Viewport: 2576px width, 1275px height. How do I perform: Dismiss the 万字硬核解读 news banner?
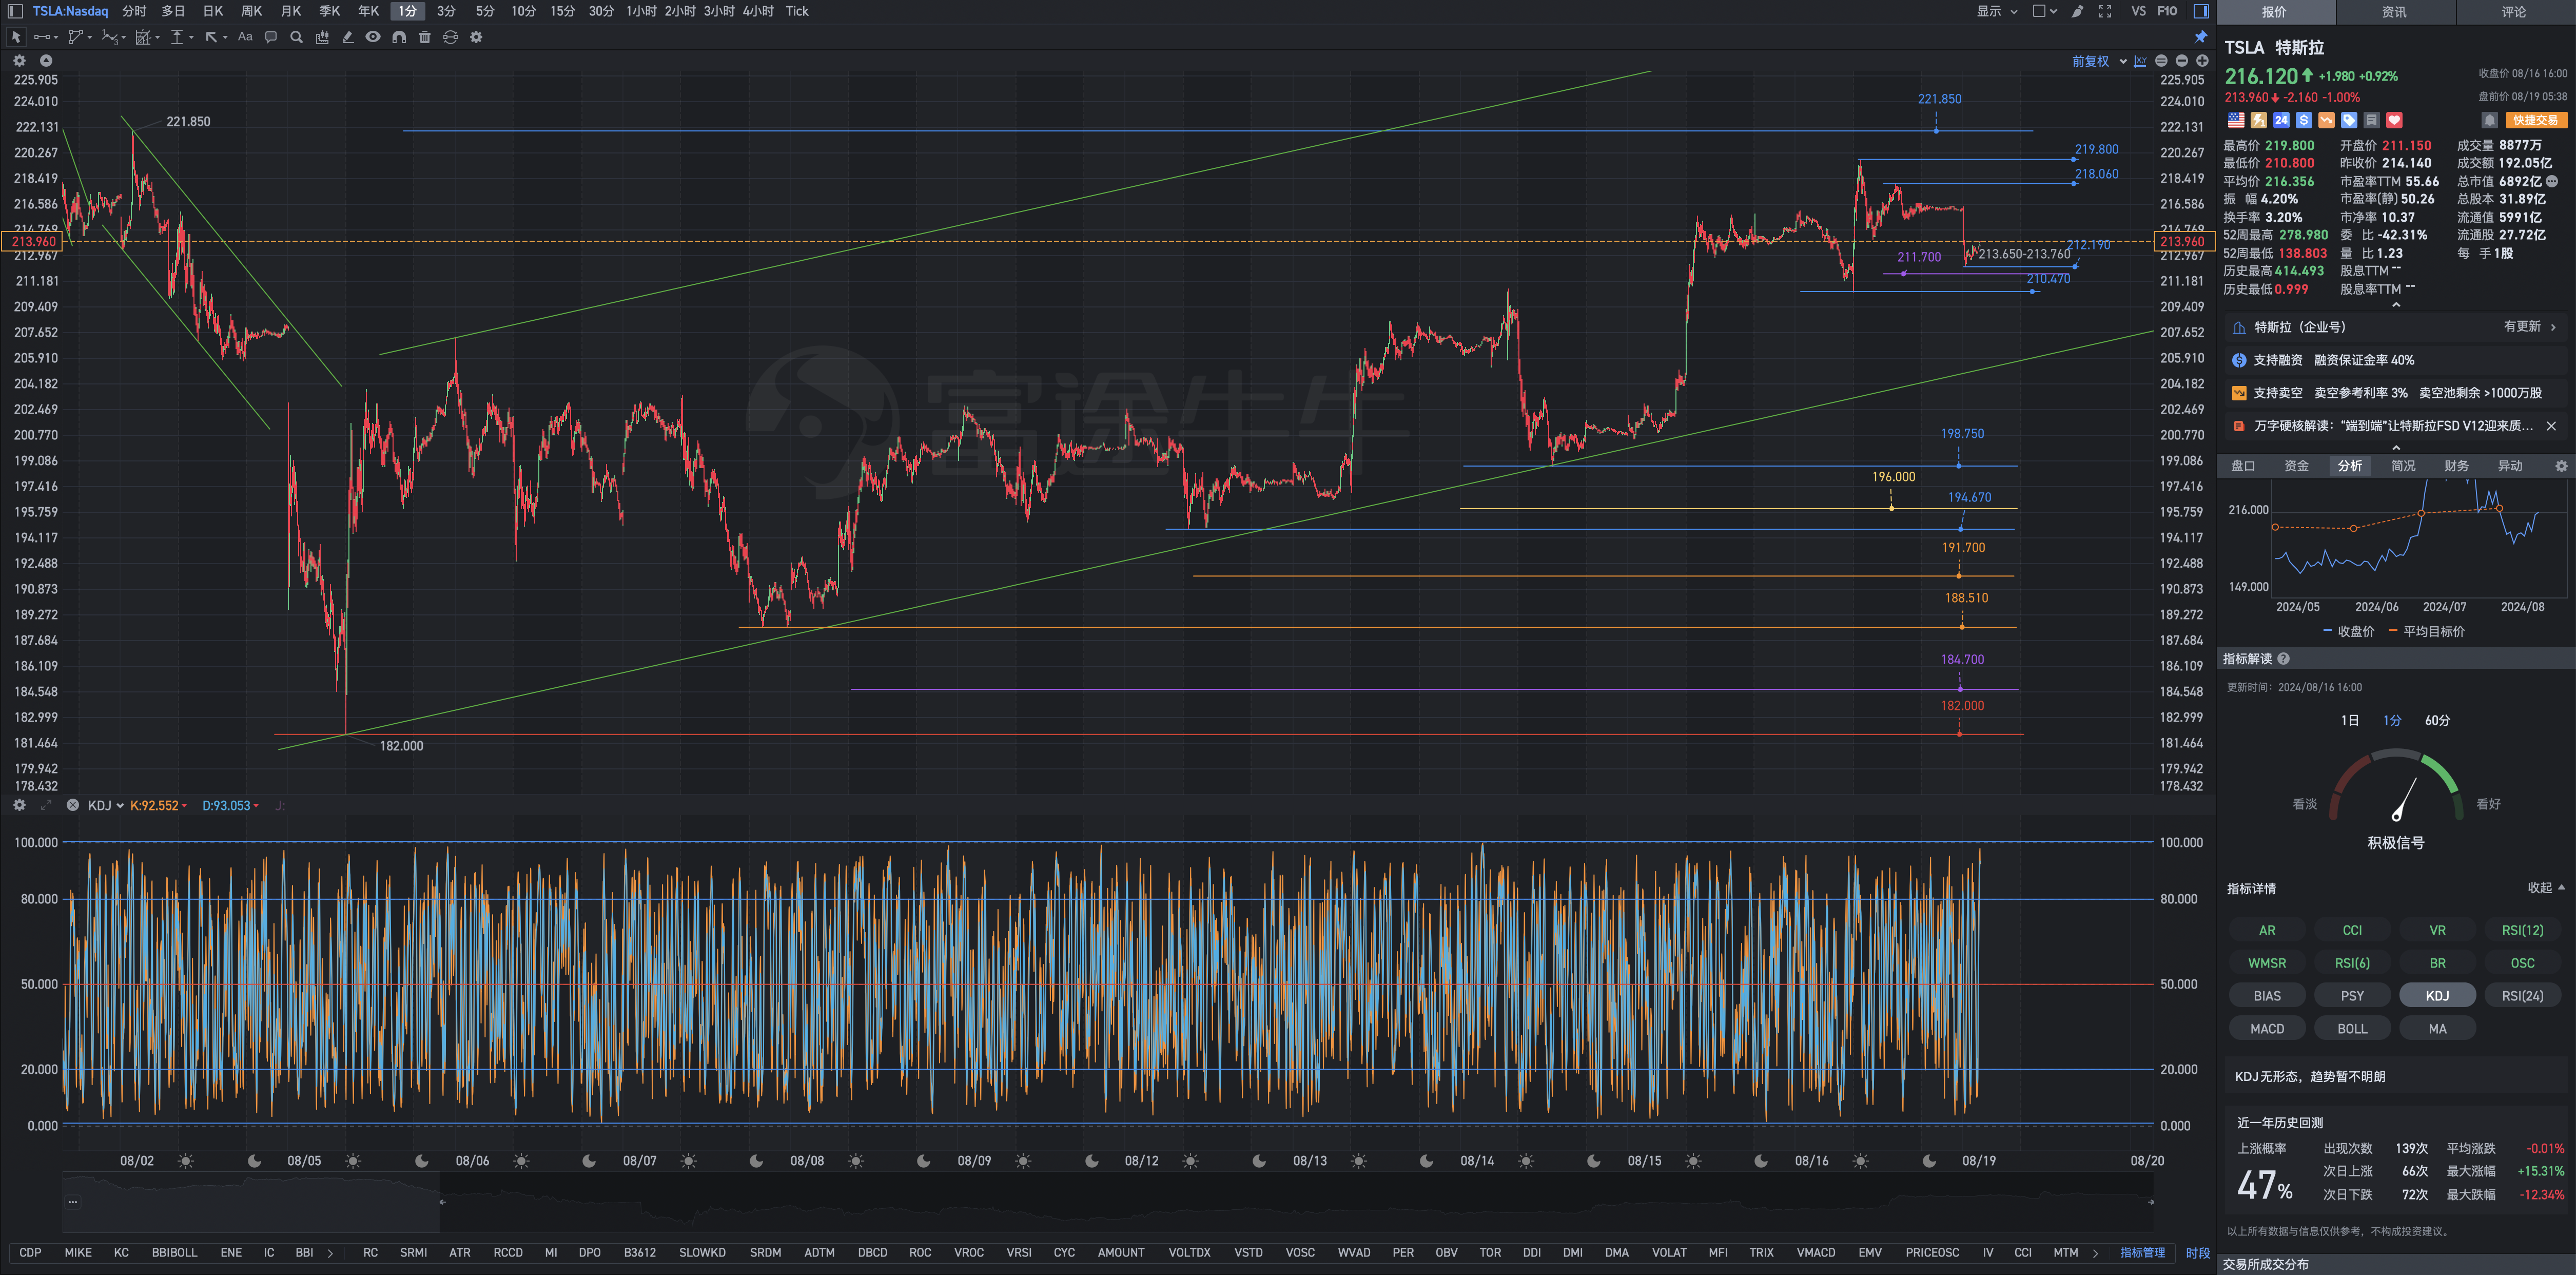pos(2551,426)
